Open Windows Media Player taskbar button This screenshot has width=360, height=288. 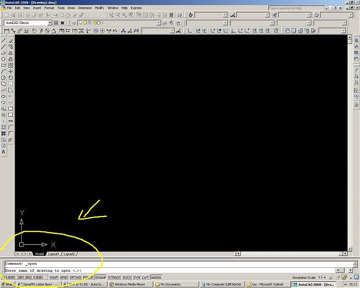pyautogui.click(x=130, y=284)
